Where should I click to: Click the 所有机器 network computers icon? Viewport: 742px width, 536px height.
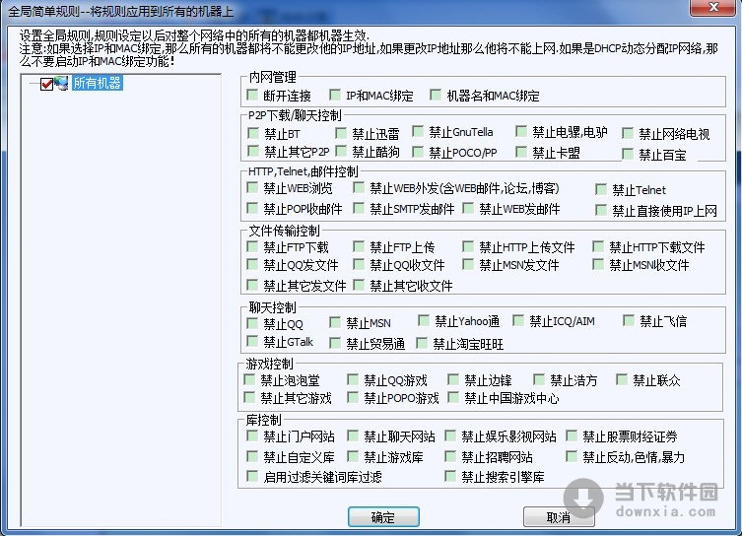click(x=61, y=84)
